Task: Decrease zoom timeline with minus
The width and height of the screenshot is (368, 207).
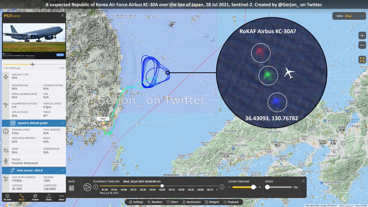Action: pyautogui.click(x=229, y=187)
